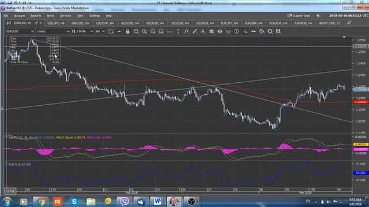This screenshot has height=207, width=369.
Task: Click the toolbar icon next to the save icon
Action: tap(270, 32)
